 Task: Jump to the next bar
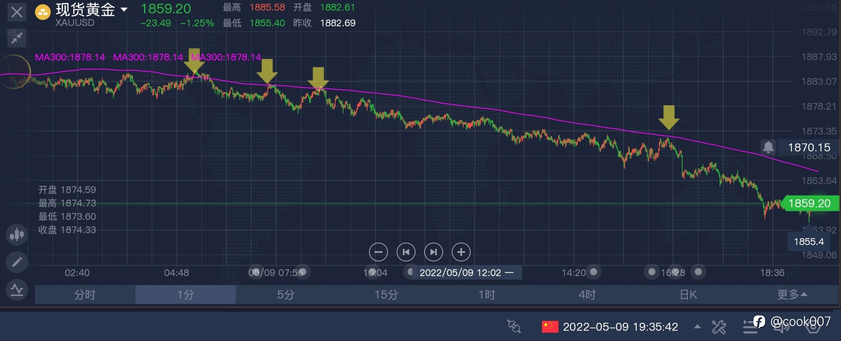point(433,252)
